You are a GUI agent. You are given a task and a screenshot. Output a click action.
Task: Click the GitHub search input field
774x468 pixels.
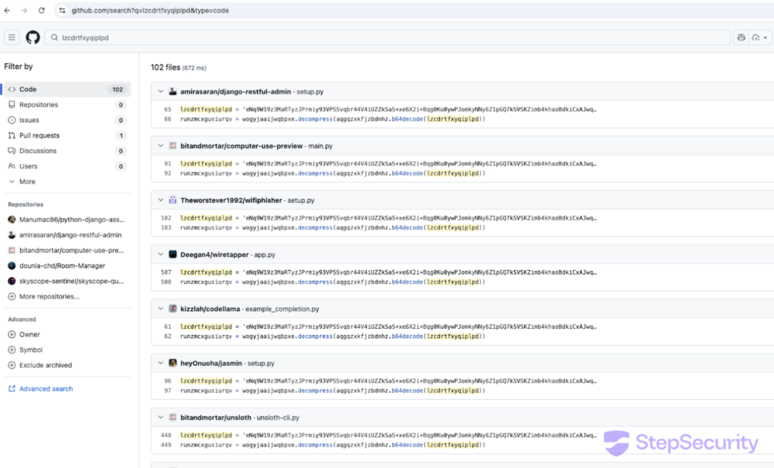pos(387,37)
